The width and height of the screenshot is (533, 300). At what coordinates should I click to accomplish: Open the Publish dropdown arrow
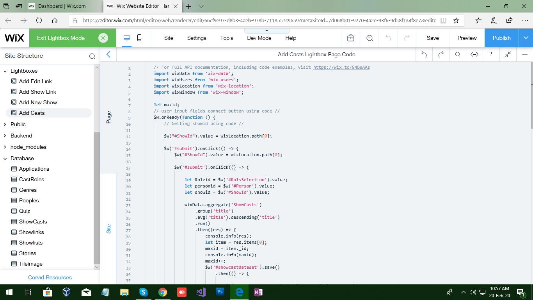(x=526, y=38)
